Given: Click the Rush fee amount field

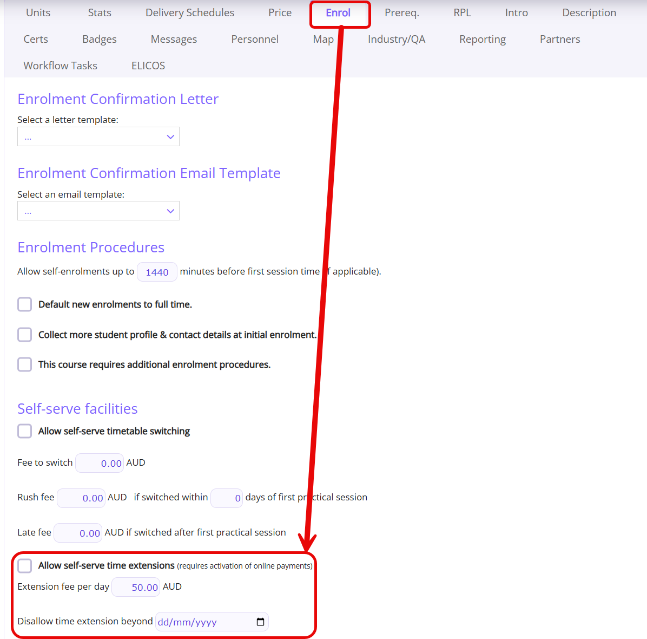Looking at the screenshot, I should [x=81, y=498].
